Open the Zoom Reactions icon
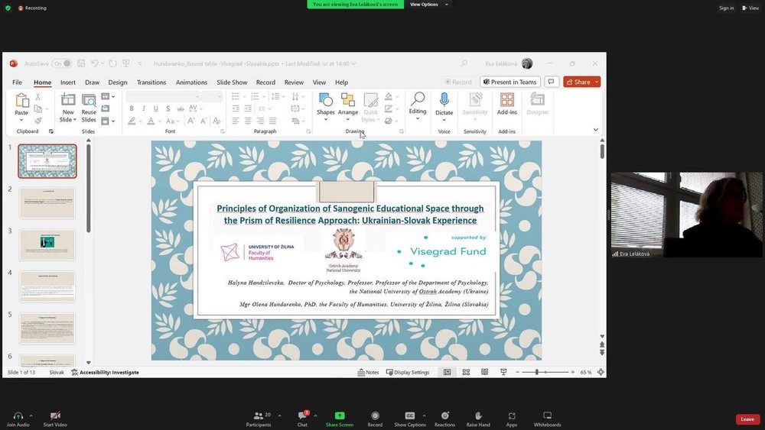 [444, 416]
